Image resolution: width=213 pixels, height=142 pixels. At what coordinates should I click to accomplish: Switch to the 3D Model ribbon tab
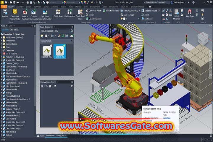(x=38, y=7)
